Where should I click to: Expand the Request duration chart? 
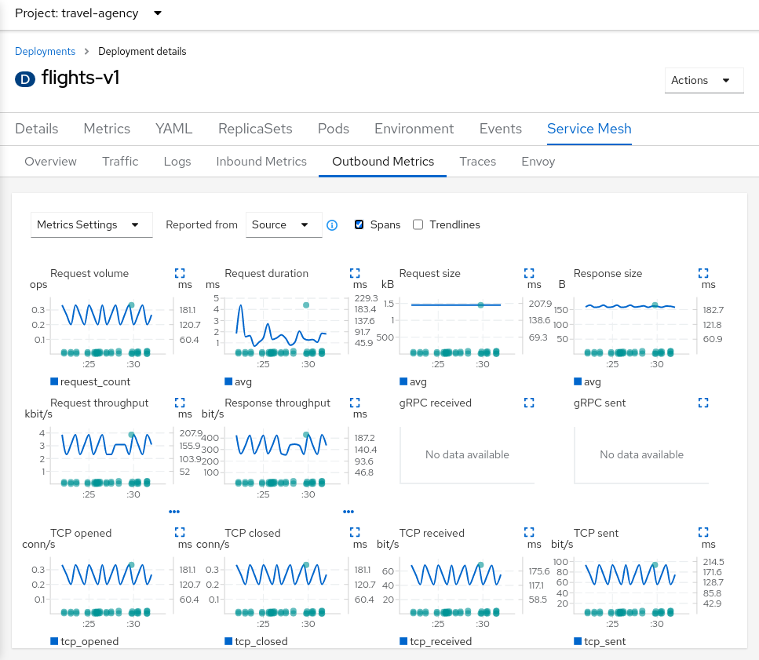[354, 273]
